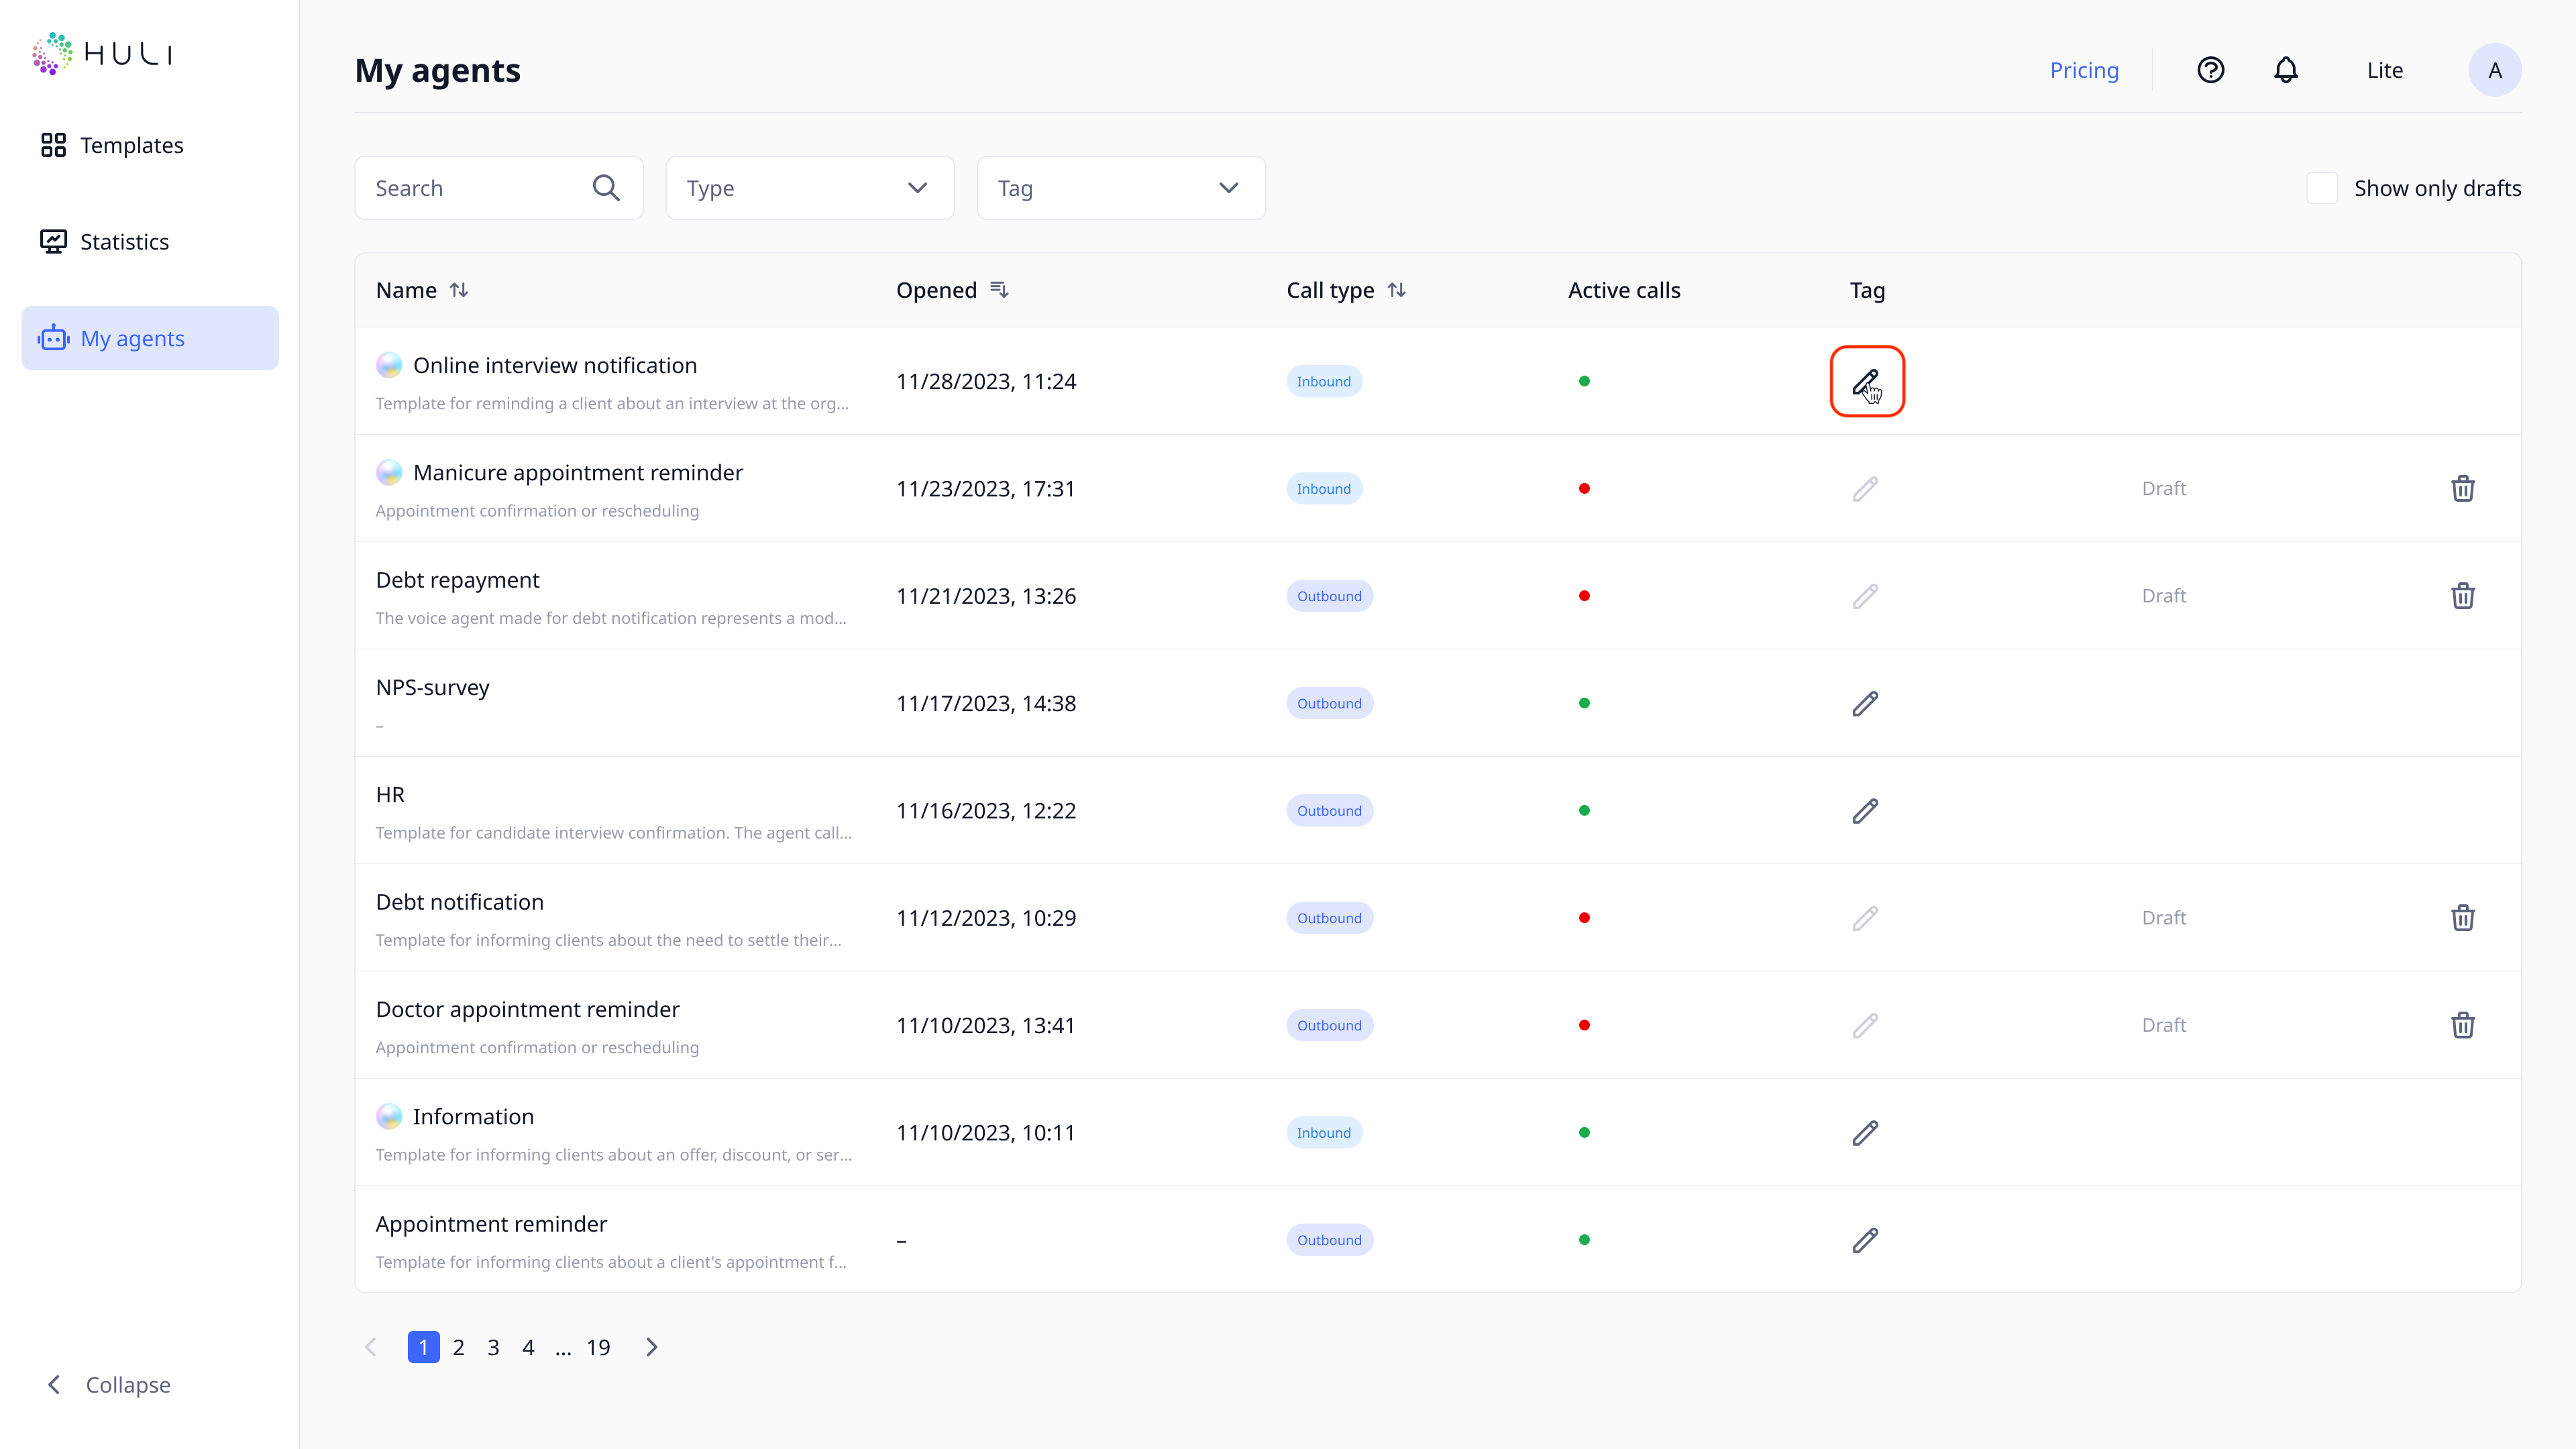
Task: Sort agents by Name column
Action: click(x=459, y=290)
